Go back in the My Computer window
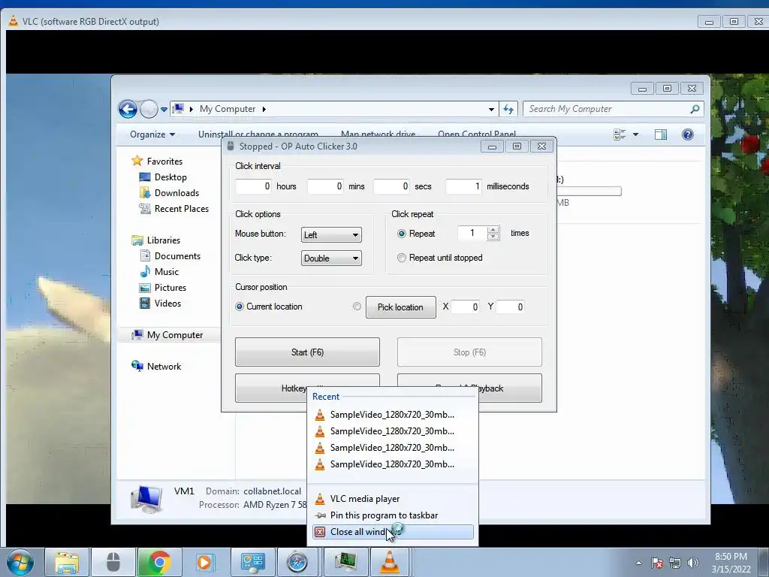The width and height of the screenshot is (769, 577). click(128, 109)
